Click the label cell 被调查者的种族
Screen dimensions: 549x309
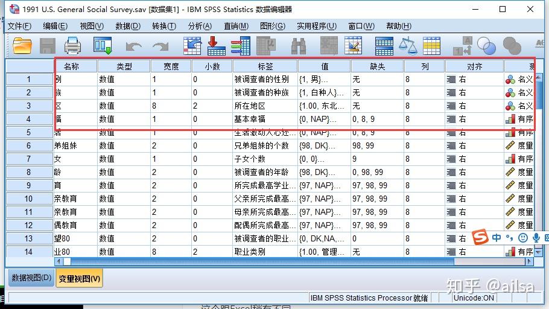pyautogui.click(x=265, y=92)
